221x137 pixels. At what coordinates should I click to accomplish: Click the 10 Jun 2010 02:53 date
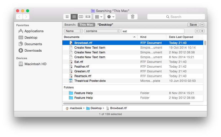point(182,81)
